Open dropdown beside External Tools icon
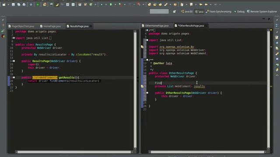280x157 pixels. (125, 4)
